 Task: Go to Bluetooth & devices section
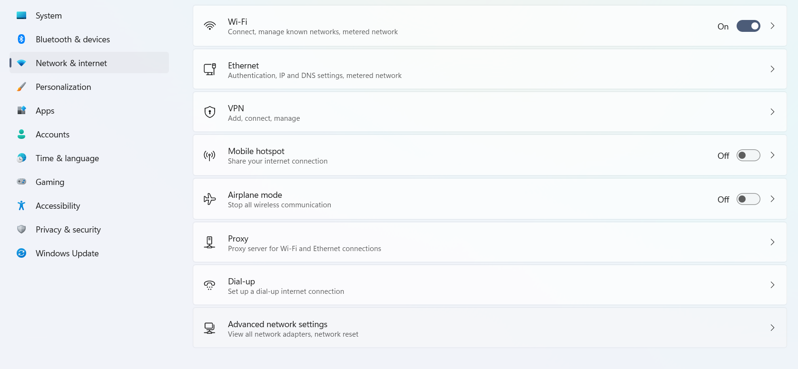(x=73, y=39)
